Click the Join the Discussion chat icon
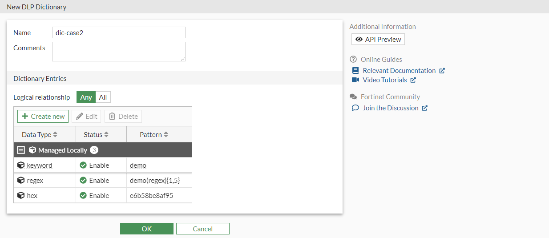Screen dimensions: 549x238 355,108
